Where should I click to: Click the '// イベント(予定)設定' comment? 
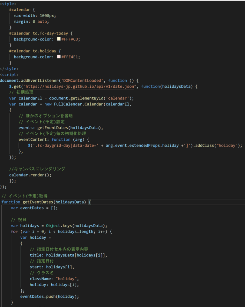[x=41, y=122]
